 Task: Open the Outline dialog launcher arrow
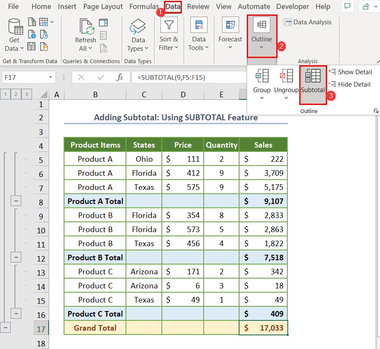[376, 111]
